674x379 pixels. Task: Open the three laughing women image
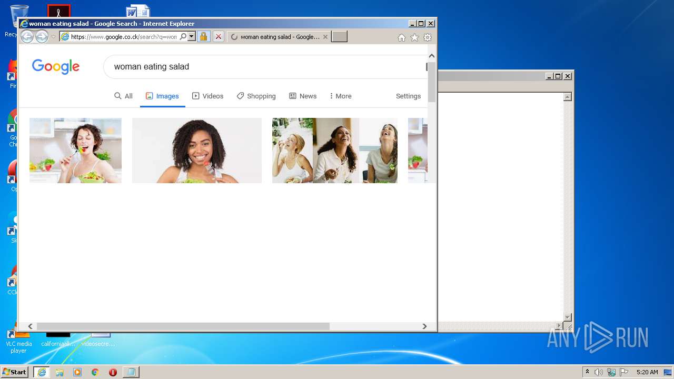[335, 151]
